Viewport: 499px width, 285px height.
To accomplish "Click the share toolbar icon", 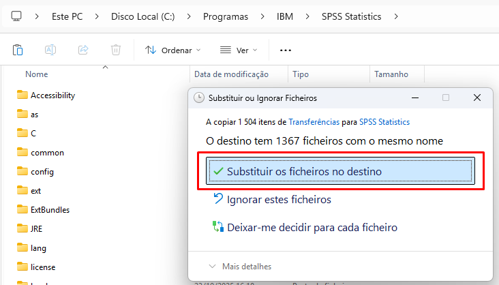I will click(x=83, y=50).
